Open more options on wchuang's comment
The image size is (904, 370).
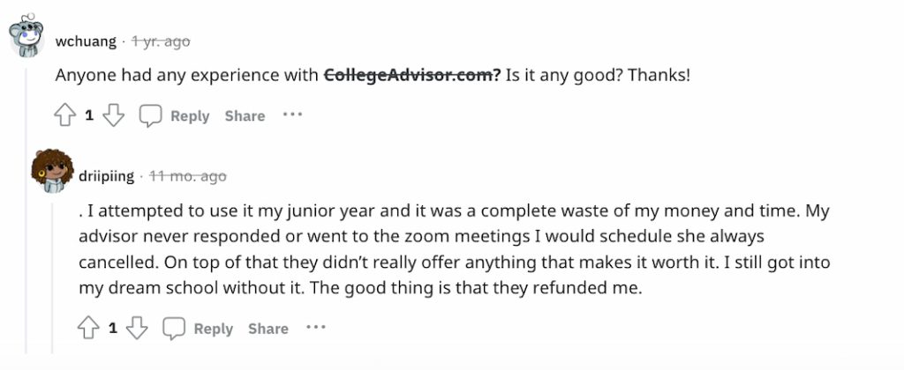point(293,115)
